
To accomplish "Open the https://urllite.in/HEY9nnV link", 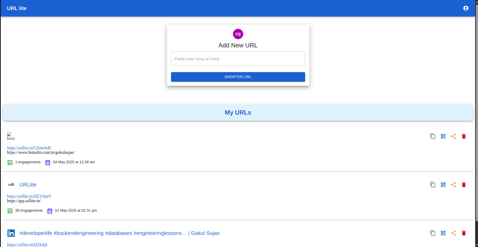I will point(29,196).
